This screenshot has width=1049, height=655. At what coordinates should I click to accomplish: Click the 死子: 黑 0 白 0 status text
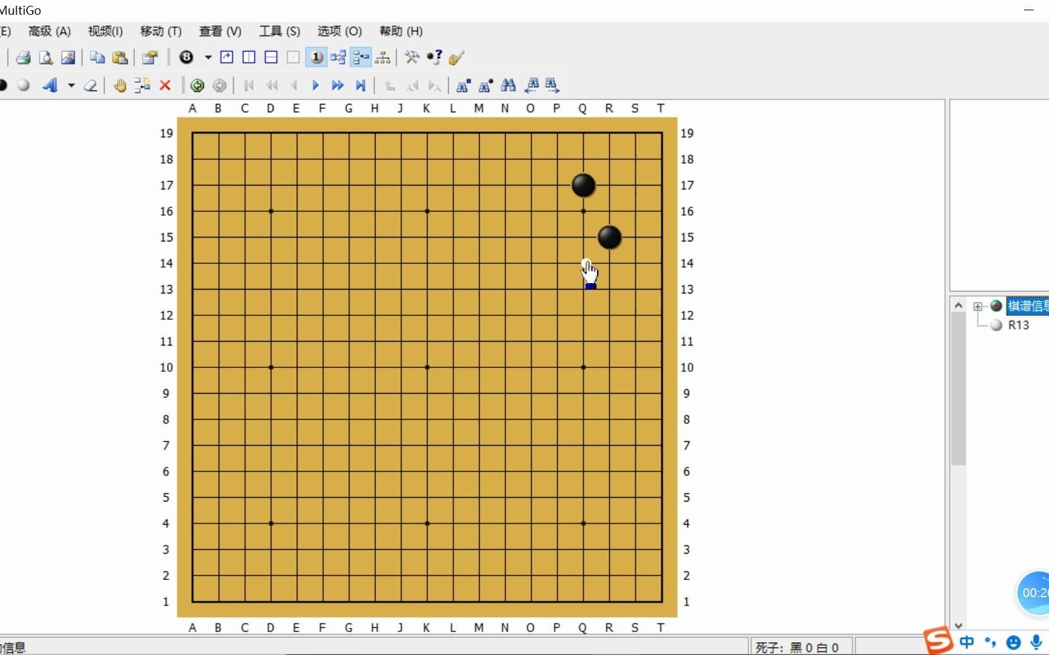(x=797, y=647)
